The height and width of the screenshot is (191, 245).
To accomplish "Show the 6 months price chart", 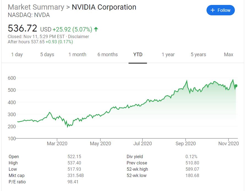I will pyautogui.click(x=108, y=55).
